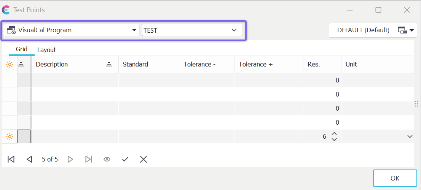The width and height of the screenshot is (421, 190).
Task: Go to previous record arrow
Action: click(29, 159)
